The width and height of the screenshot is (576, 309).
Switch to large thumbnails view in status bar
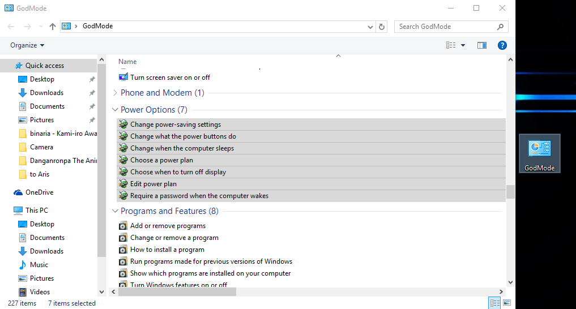(x=507, y=303)
